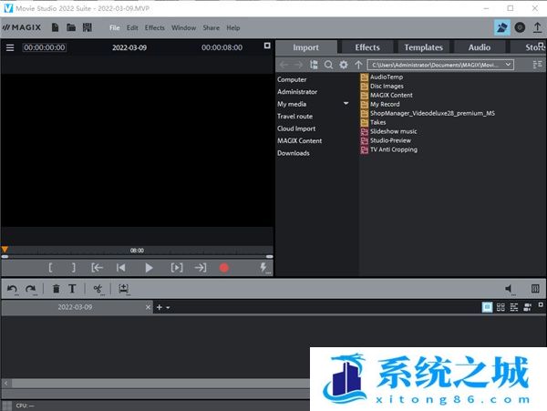Screen dimensions: 547x411
Task: Select My media in the sidebar
Action: pos(292,104)
